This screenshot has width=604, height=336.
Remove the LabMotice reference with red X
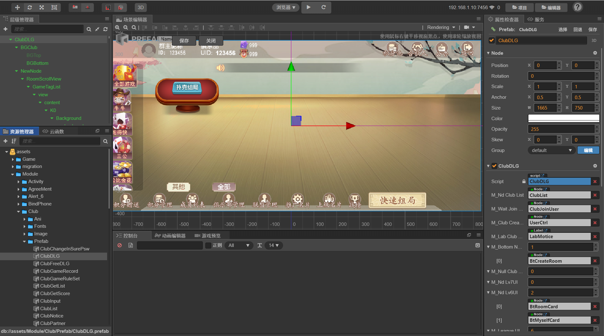(x=595, y=237)
